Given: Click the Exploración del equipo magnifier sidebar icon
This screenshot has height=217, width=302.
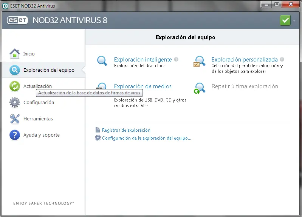Looking at the screenshot, I should pyautogui.click(x=15, y=70).
